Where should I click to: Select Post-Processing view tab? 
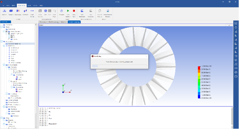tap(74, 22)
